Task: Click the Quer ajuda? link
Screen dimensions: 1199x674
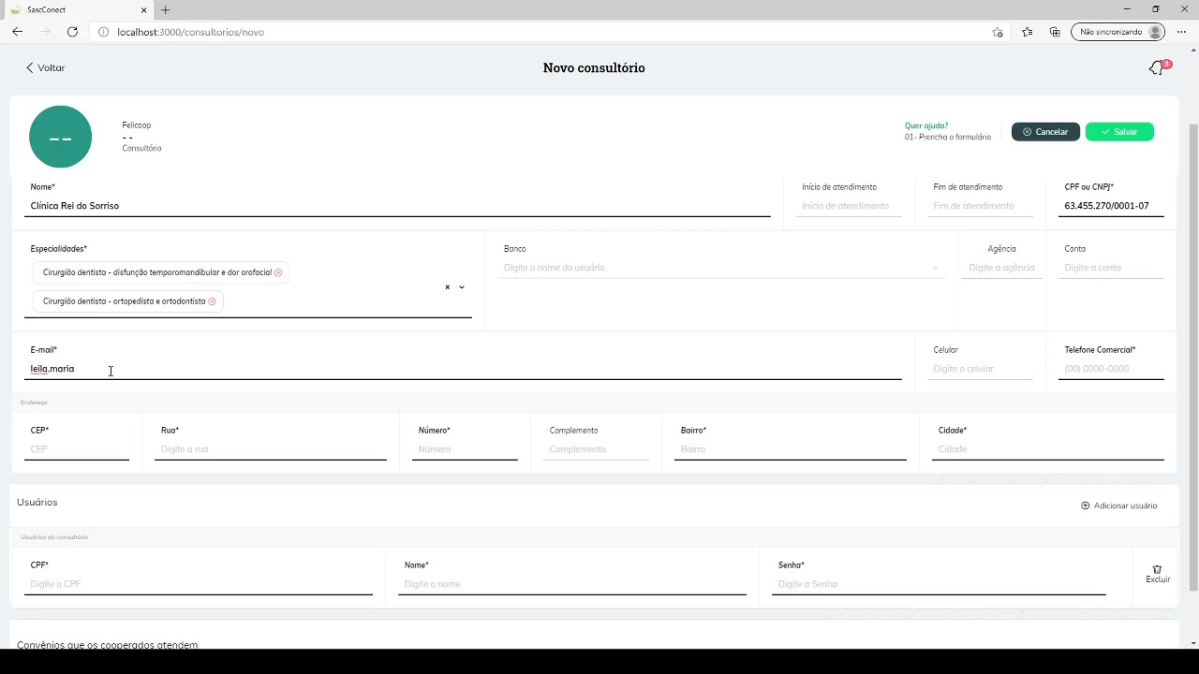Action: click(926, 125)
